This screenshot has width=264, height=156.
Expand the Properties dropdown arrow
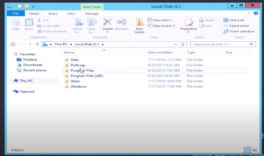pyautogui.click(x=188, y=32)
